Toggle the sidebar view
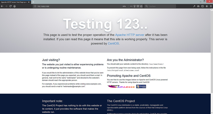Image resolution: width=213 pixels, height=114 pixels. click(202, 6)
